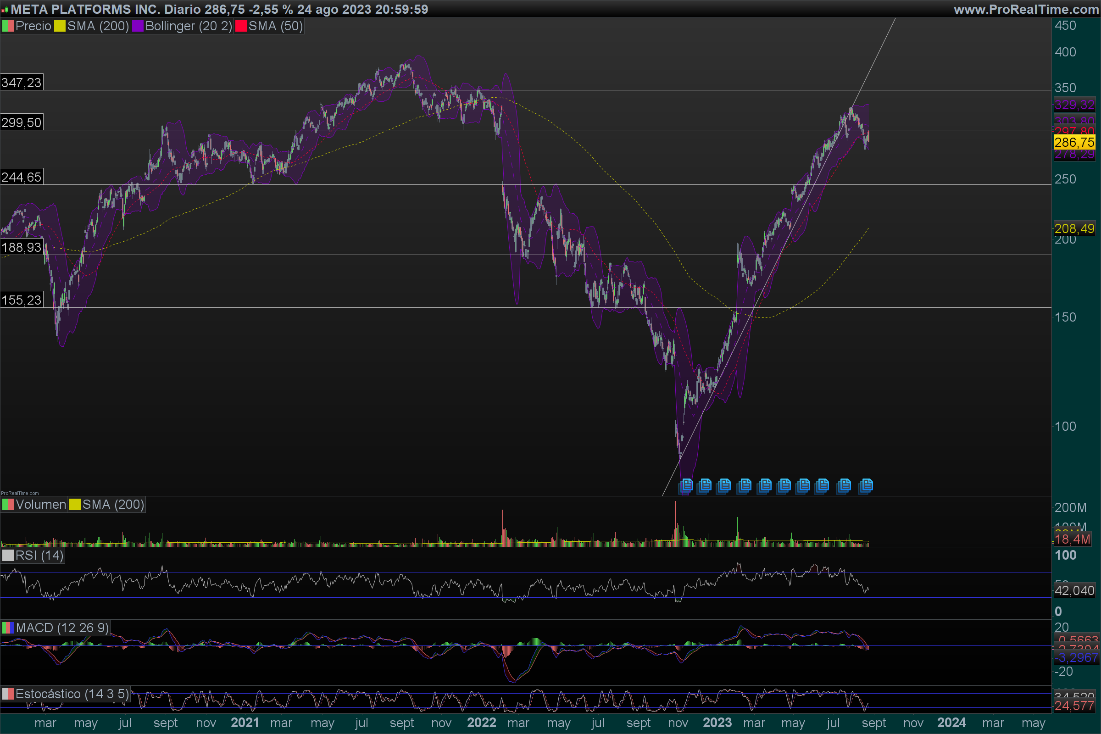
Task: Open the second-to-last blue news document icon
Action: [844, 485]
